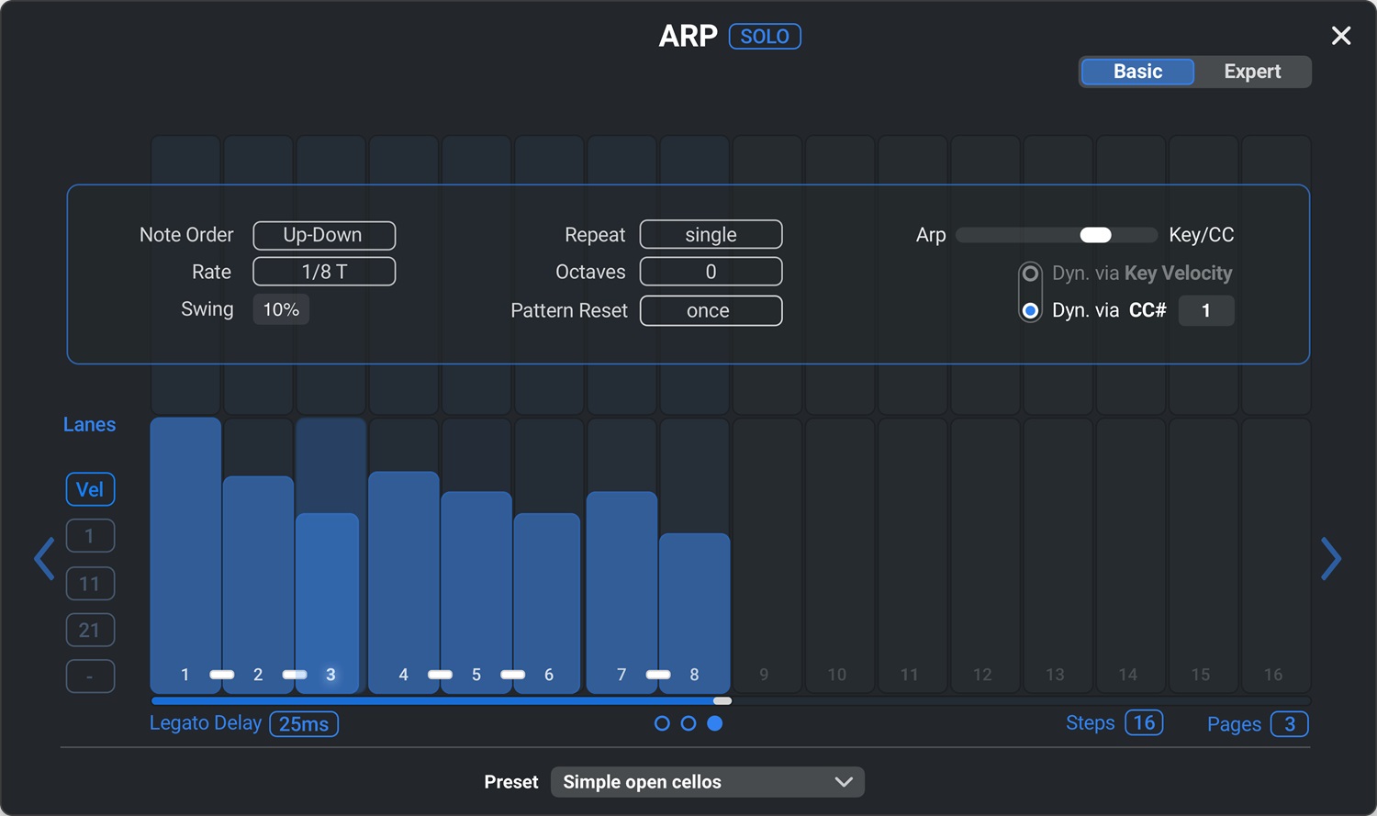Click the inactive step 9 column
This screenshot has width=1377, height=816.
(x=767, y=555)
